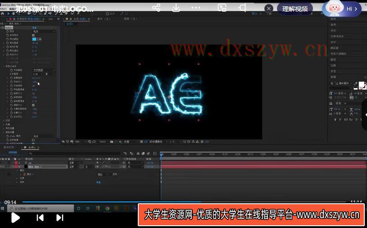Toggle the checked checkbox under 自定义主体
Screen dimensions: 367x228
coord(33,105)
